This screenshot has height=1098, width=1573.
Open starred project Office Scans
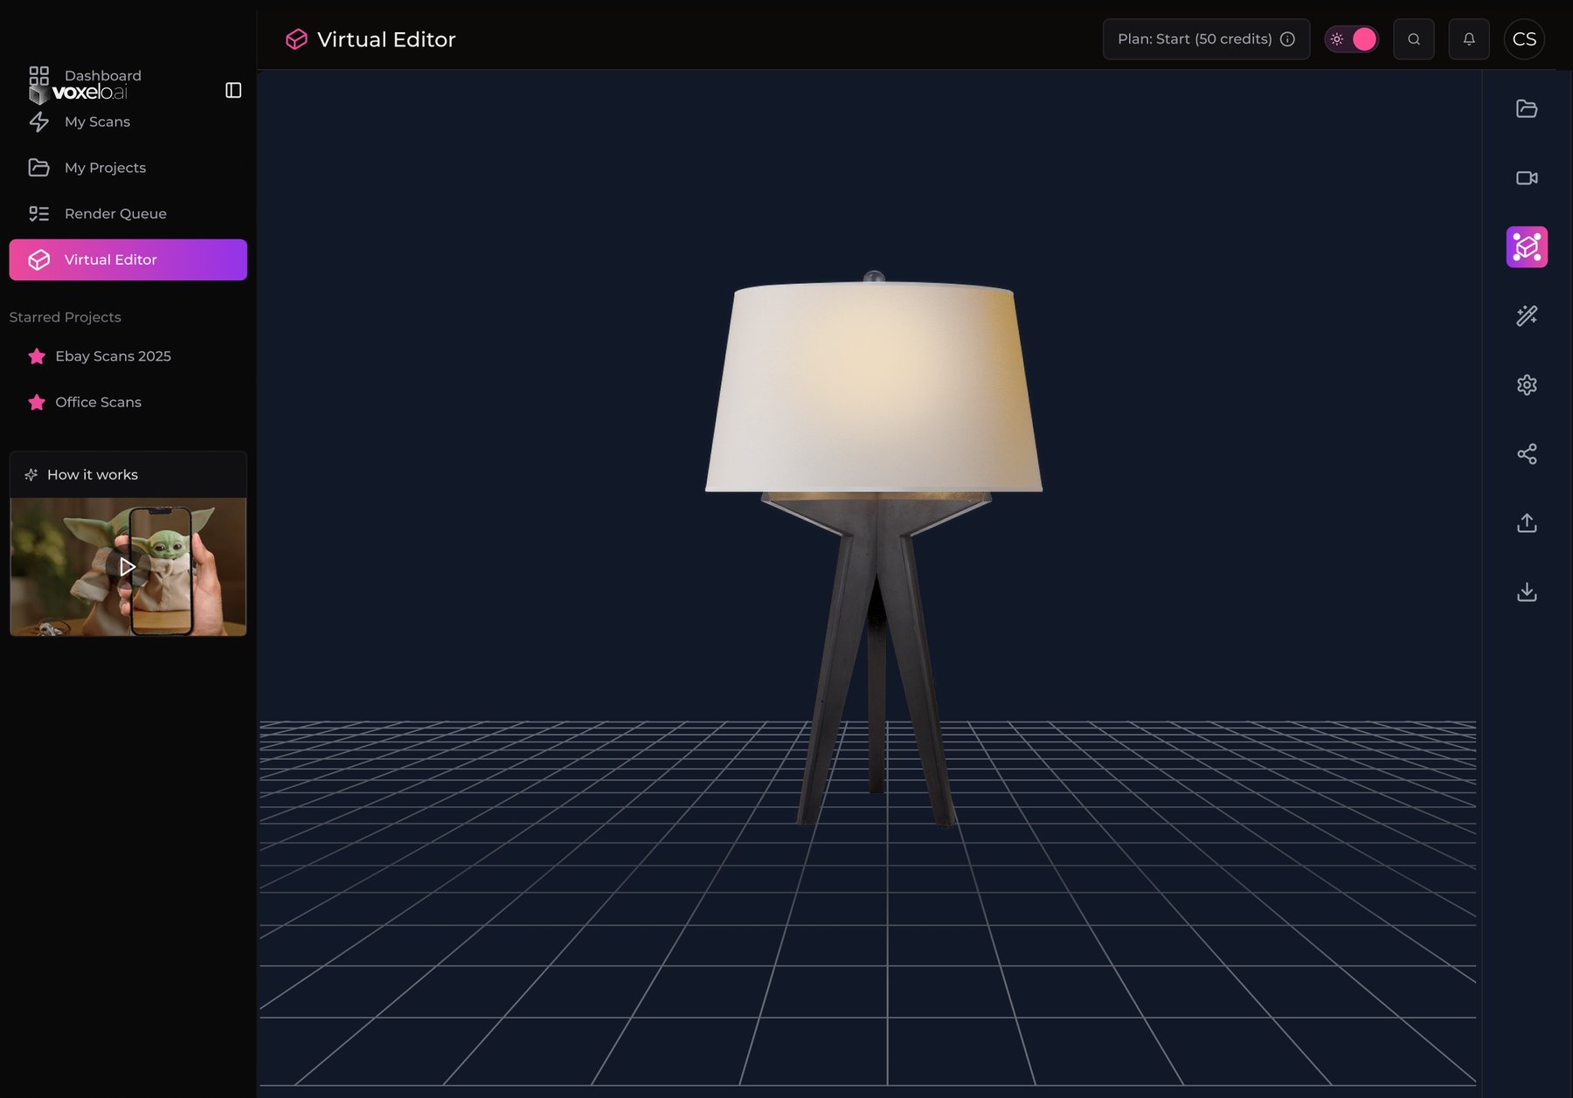[x=98, y=403]
